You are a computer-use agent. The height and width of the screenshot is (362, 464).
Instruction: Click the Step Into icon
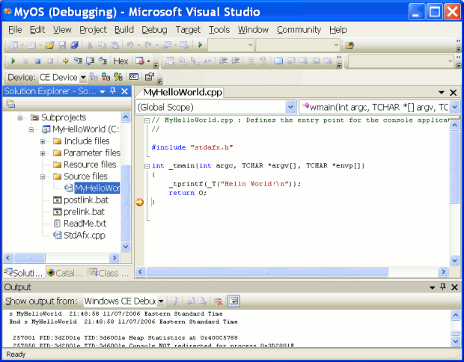click(x=78, y=61)
